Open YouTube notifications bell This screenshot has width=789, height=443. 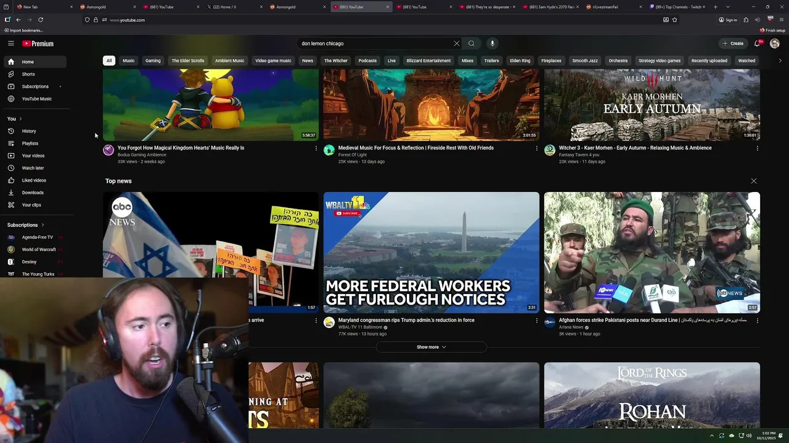pyautogui.click(x=758, y=44)
